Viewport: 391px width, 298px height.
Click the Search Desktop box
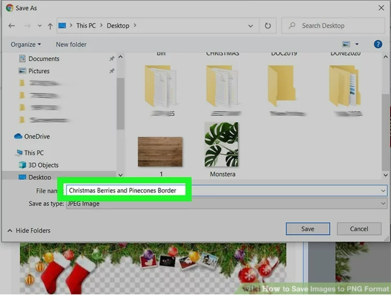(333, 26)
